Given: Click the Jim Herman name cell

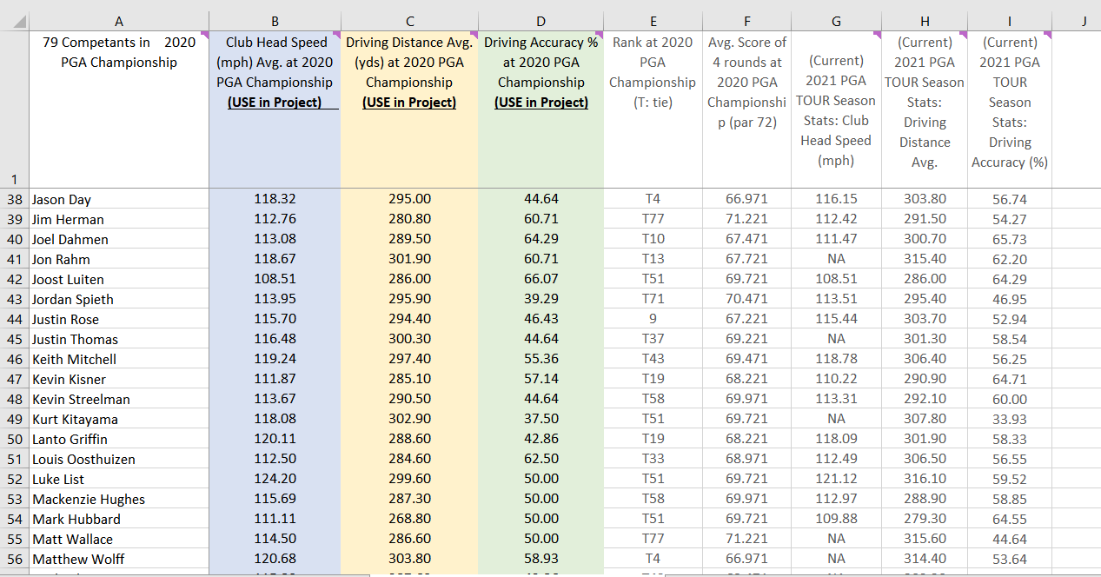Looking at the screenshot, I should 119,219.
